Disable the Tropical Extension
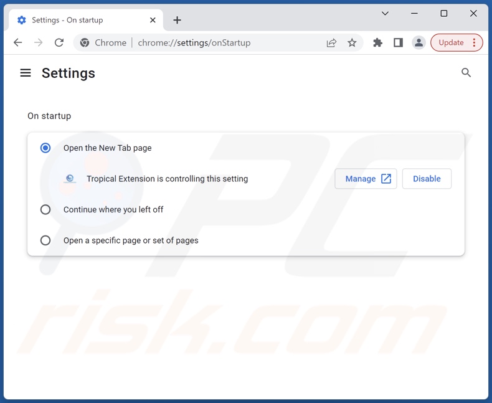 [427, 179]
